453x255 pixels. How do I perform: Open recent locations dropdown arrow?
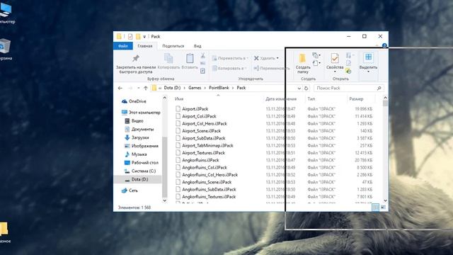[139, 88]
